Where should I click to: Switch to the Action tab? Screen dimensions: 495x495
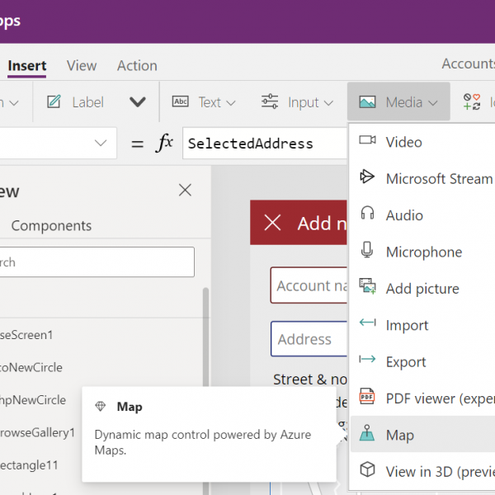(137, 66)
